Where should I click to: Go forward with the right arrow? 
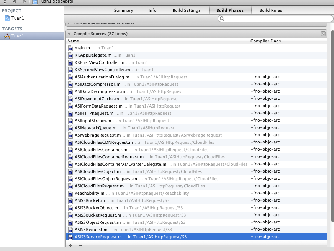(24, 2)
